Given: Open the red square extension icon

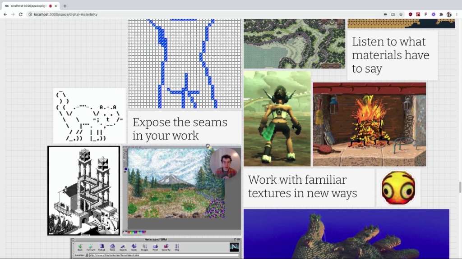Looking at the screenshot, I should [x=418, y=14].
